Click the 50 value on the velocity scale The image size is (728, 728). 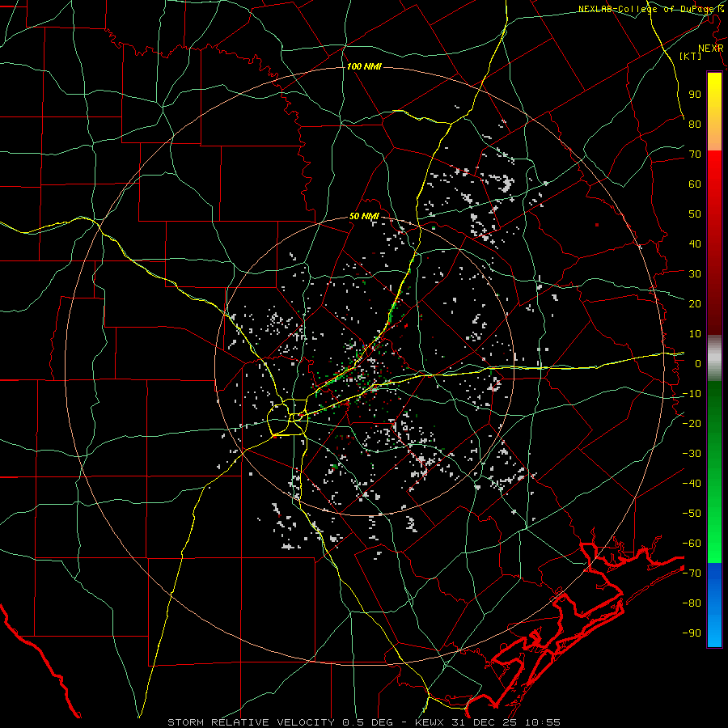(695, 214)
